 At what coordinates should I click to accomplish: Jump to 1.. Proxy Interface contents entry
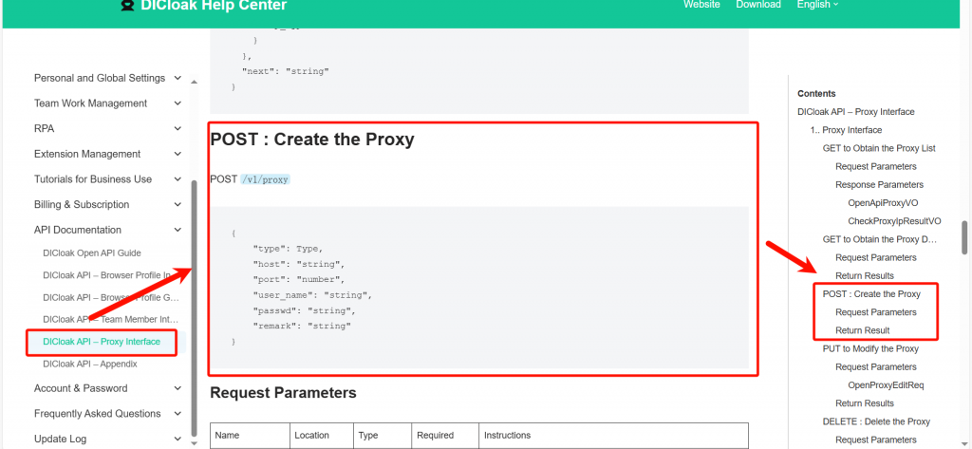coord(846,130)
